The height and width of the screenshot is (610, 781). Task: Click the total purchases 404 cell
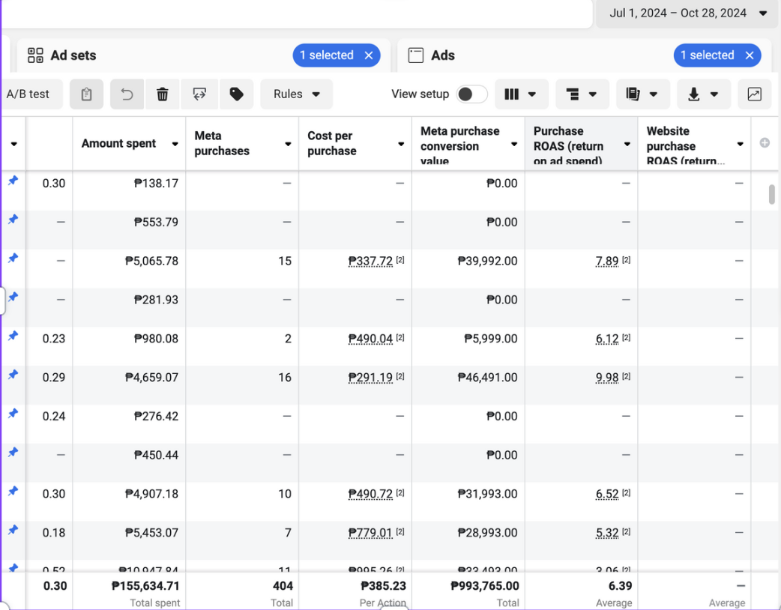[x=283, y=585]
